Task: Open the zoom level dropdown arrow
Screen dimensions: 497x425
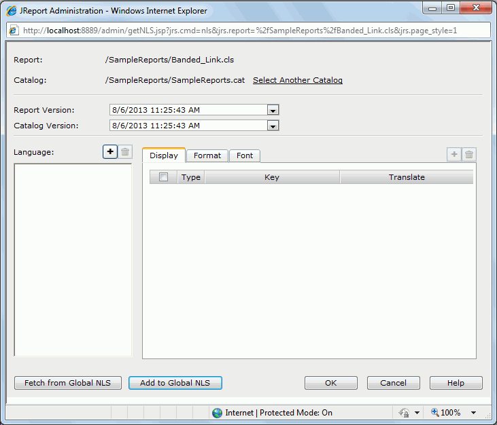Action: pyautogui.click(x=474, y=413)
